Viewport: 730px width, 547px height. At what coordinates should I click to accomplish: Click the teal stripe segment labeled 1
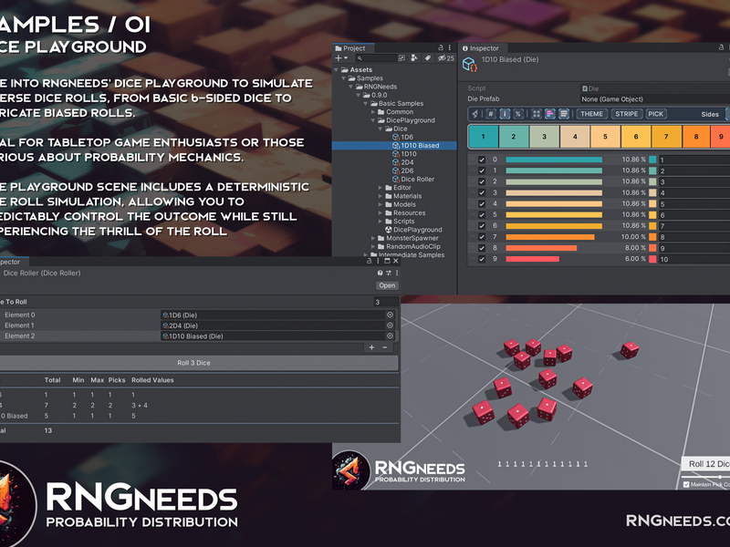(x=484, y=137)
